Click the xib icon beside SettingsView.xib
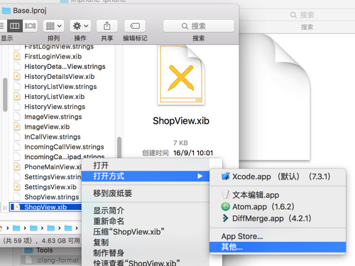Screen dimensions: 355x266 pyautogui.click(x=17, y=187)
